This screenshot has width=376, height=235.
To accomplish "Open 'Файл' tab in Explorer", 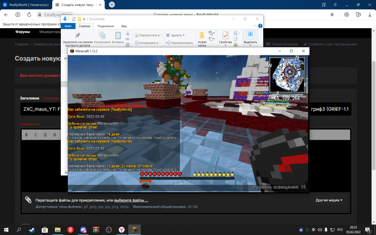I will 68,26.
